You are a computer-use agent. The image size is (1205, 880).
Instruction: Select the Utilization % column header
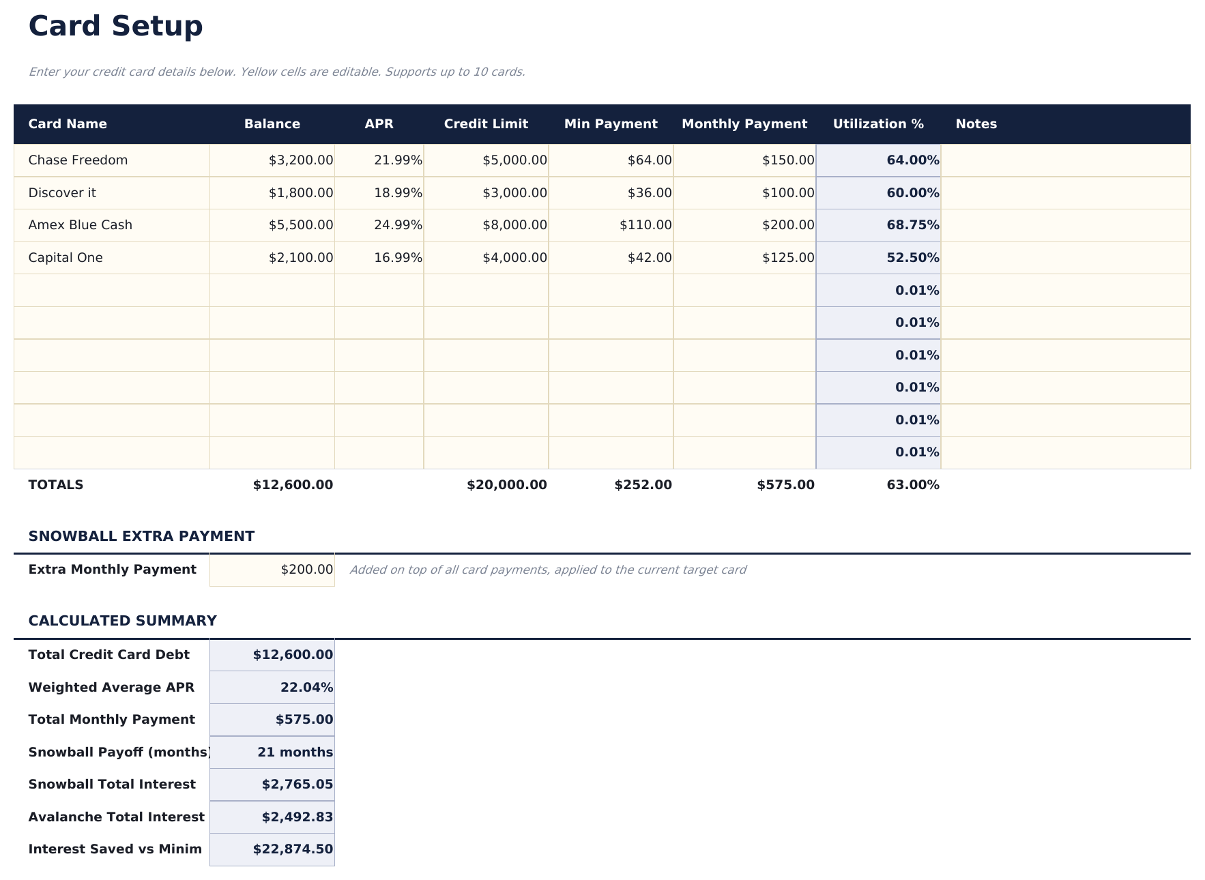pos(877,123)
